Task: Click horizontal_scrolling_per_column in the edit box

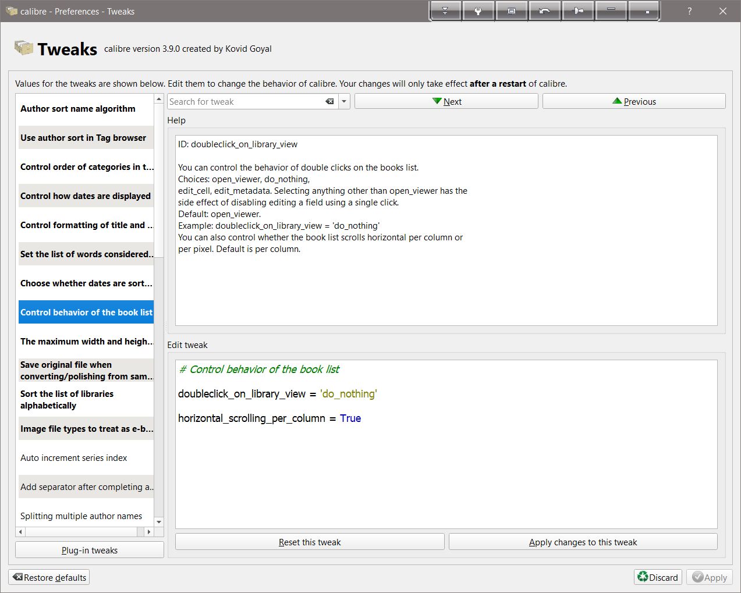Action: pyautogui.click(x=251, y=418)
